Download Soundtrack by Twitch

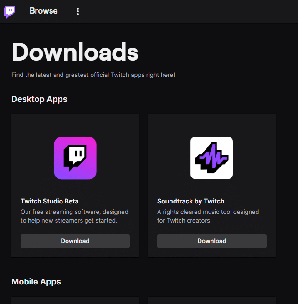point(212,241)
